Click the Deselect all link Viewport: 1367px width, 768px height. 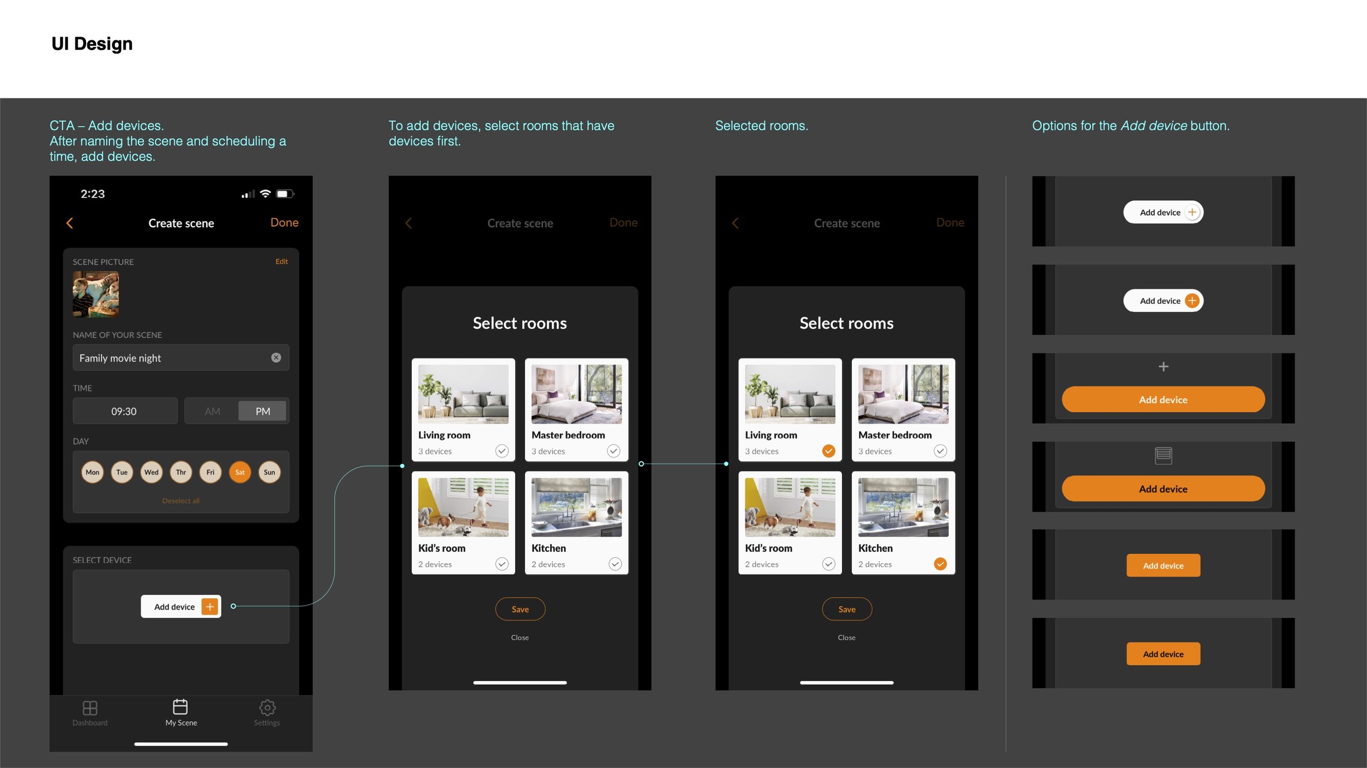[x=180, y=501]
